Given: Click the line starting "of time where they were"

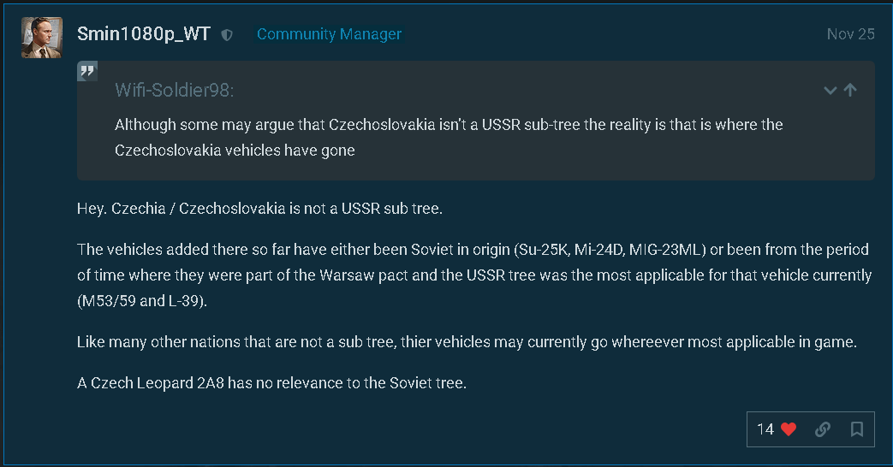Looking at the screenshot, I should [x=473, y=275].
